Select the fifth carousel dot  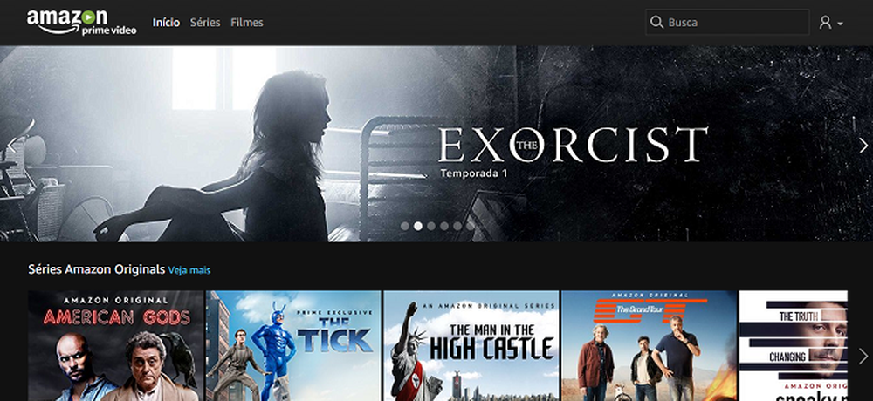point(457,226)
